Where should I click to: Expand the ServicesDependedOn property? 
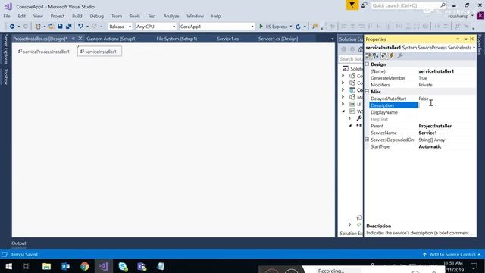(x=367, y=140)
